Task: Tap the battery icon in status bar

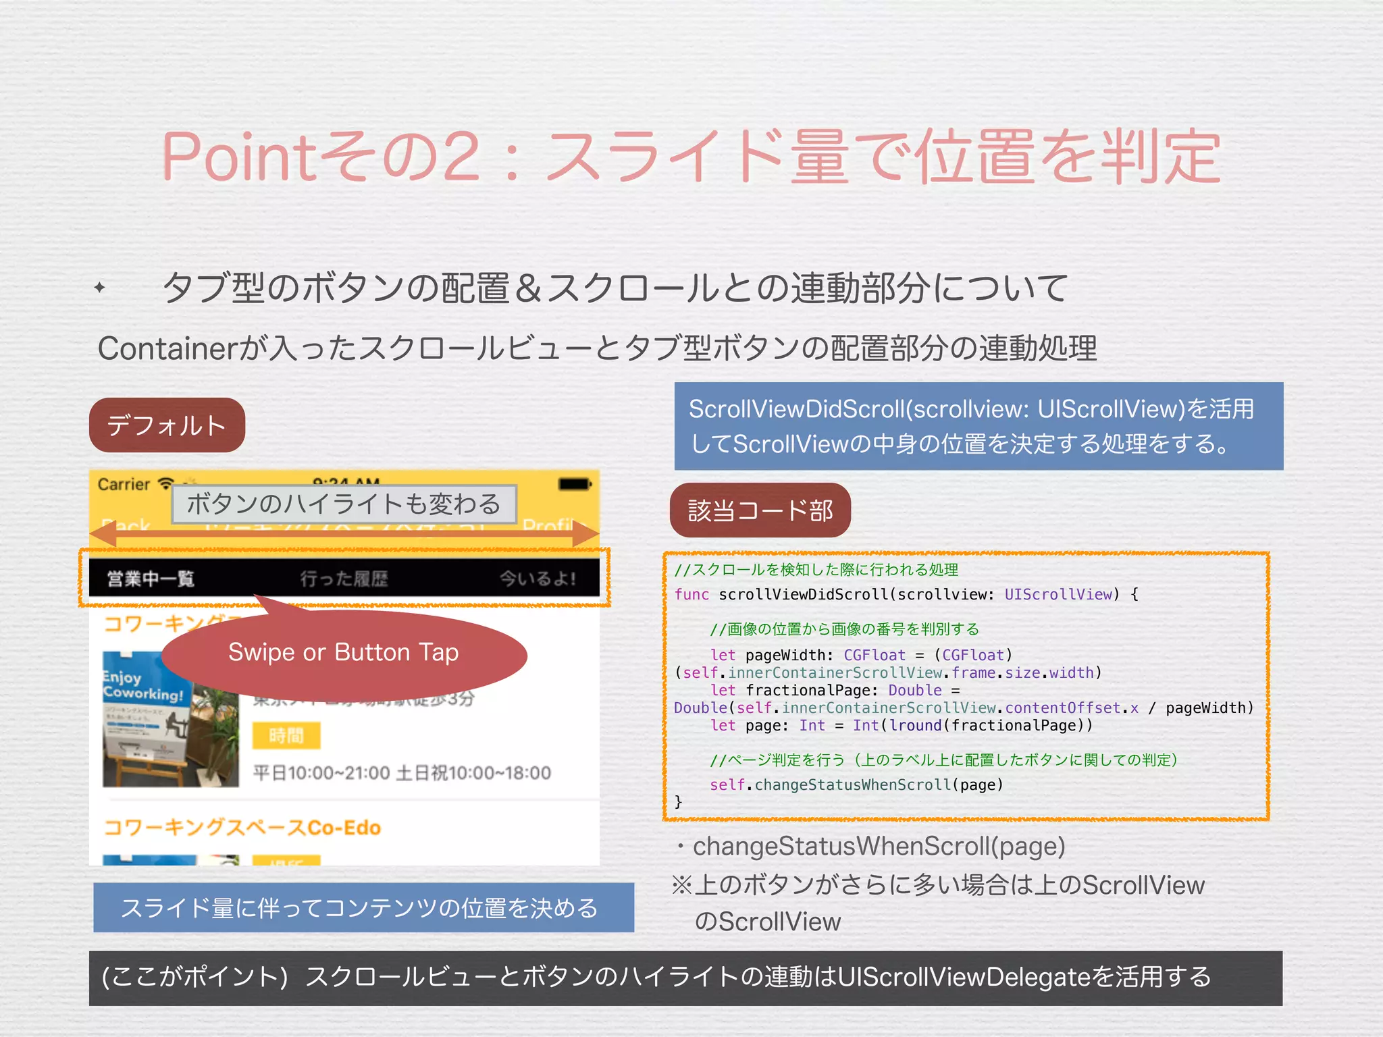Action: (575, 484)
